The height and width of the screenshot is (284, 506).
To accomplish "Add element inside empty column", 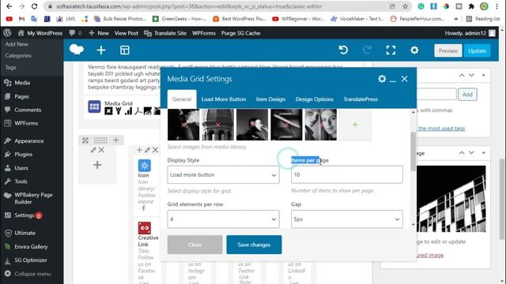I will point(97,165).
